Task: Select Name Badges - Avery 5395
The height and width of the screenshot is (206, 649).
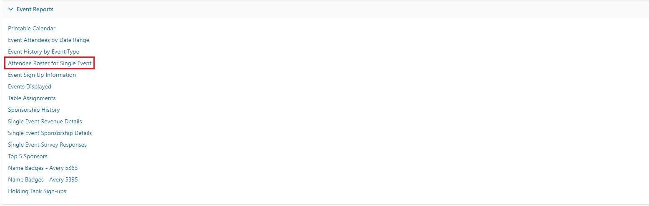Action: 43,179
